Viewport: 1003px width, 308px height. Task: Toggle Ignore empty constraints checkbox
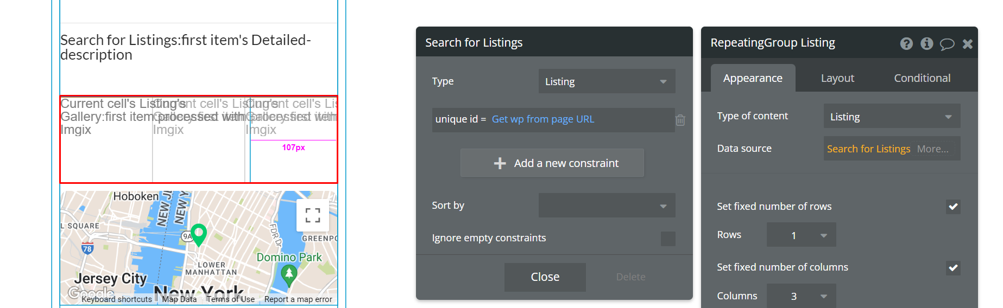(x=668, y=239)
